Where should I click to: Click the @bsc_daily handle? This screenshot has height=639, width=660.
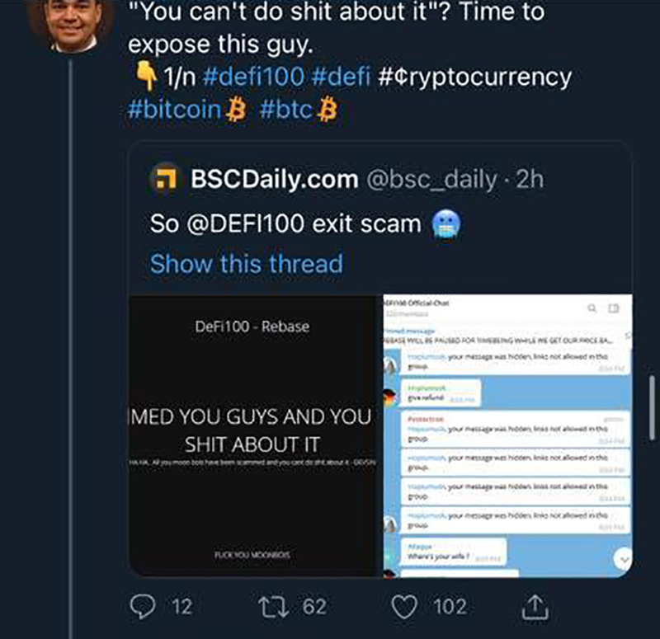[432, 180]
